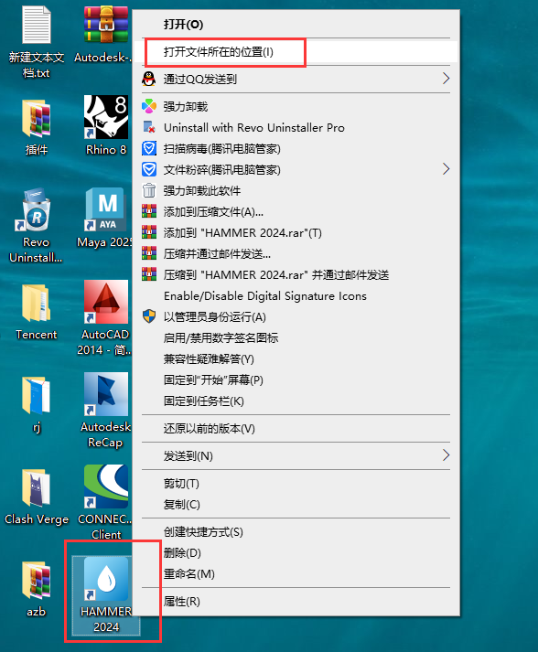Choose 强力卸载此软件
This screenshot has width=538, height=652.
pos(296,190)
